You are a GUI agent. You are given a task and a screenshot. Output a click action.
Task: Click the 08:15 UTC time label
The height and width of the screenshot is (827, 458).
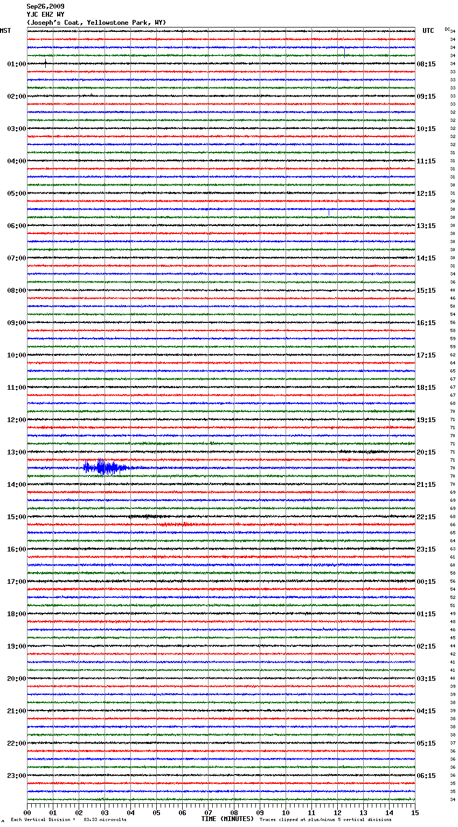coord(426,64)
